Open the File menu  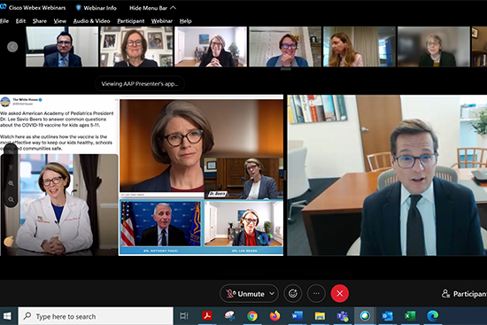4,21
